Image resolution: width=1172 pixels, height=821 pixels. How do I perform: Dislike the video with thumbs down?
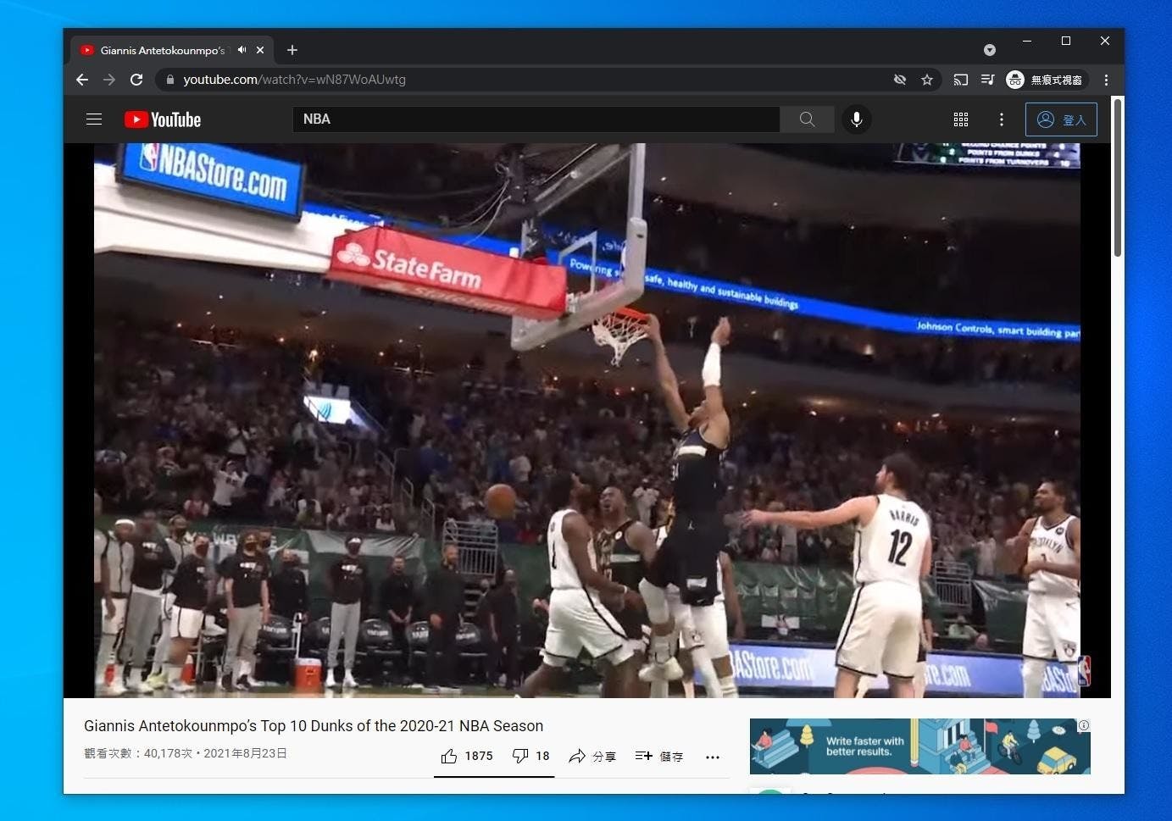520,756
